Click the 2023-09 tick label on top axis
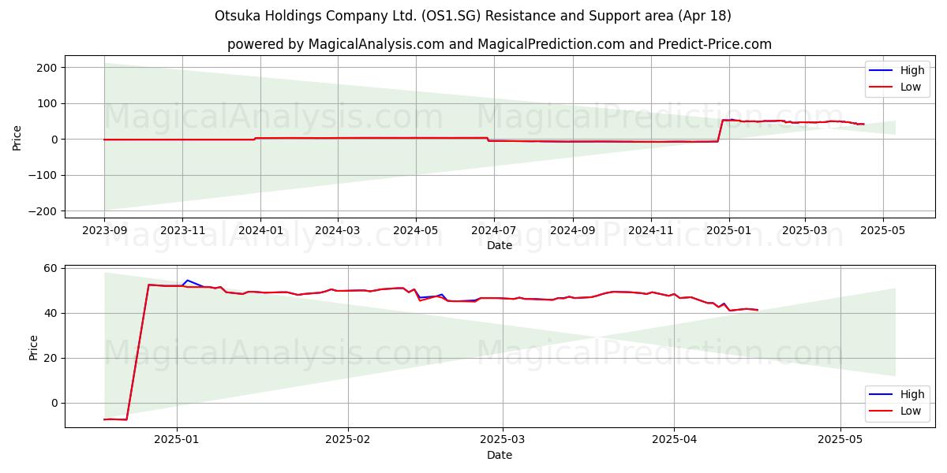Viewport: 947px width, 473px height. click(104, 231)
